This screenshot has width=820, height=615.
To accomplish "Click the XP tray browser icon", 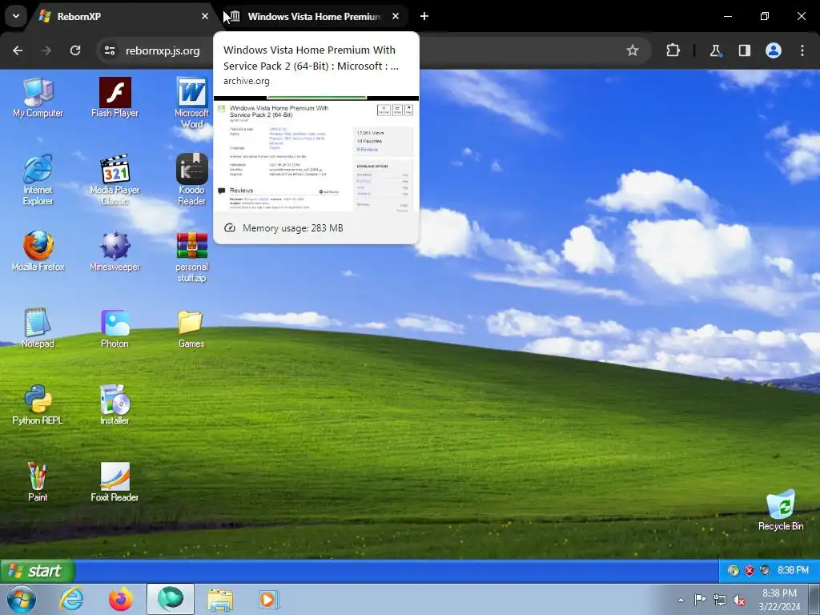I will [x=734, y=570].
